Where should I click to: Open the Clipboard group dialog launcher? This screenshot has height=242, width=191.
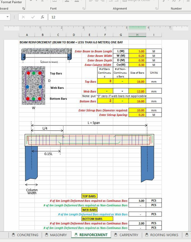pyautogui.click(x=24, y=9)
